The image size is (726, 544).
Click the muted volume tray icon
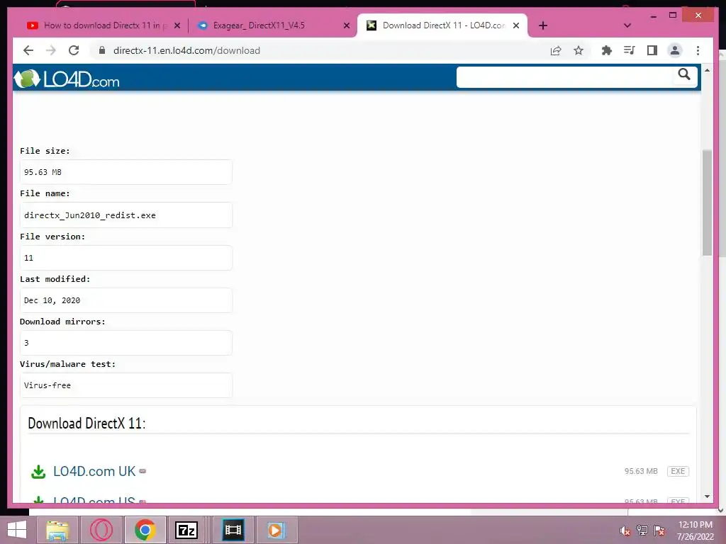[x=625, y=531]
